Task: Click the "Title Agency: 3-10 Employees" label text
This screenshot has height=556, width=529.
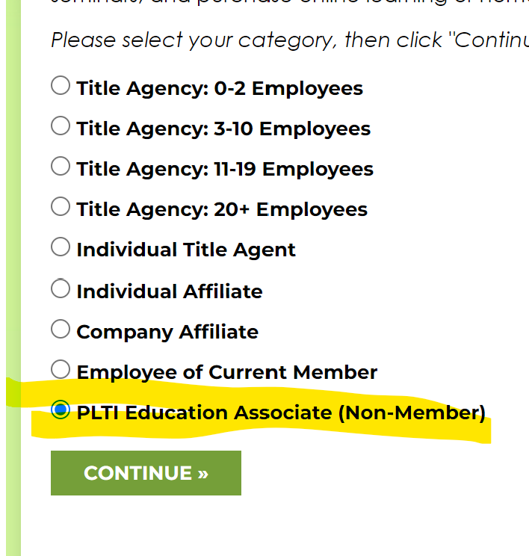Action: click(223, 129)
